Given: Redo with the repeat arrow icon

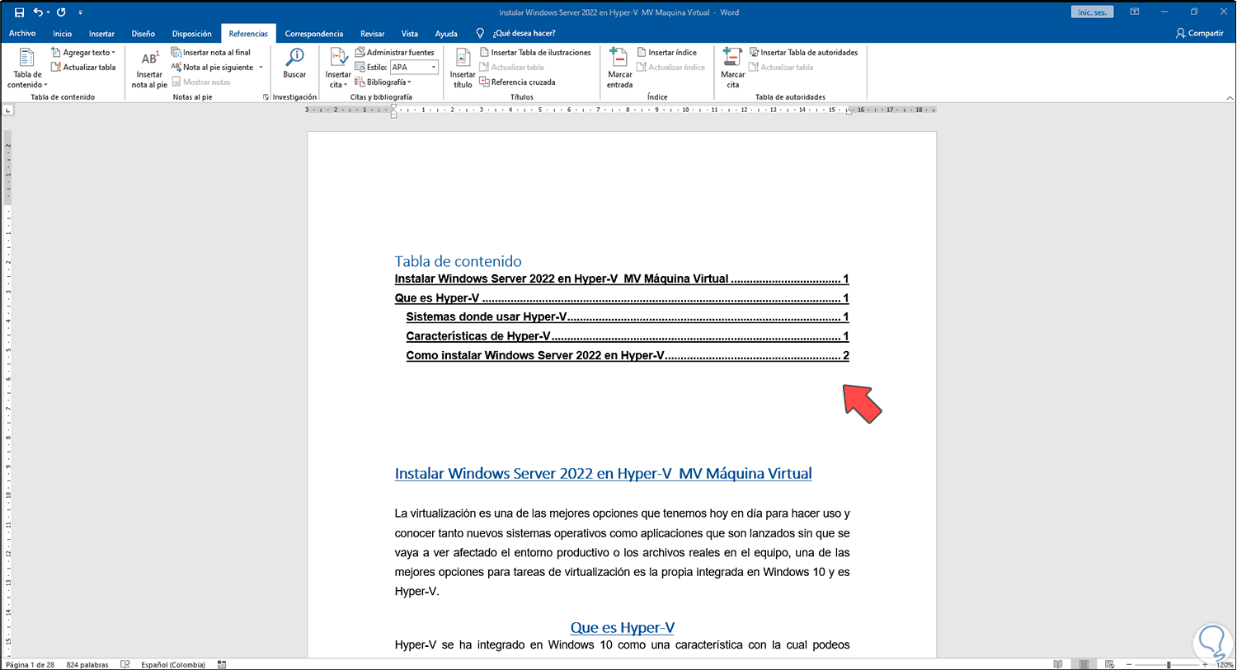Looking at the screenshot, I should (61, 12).
